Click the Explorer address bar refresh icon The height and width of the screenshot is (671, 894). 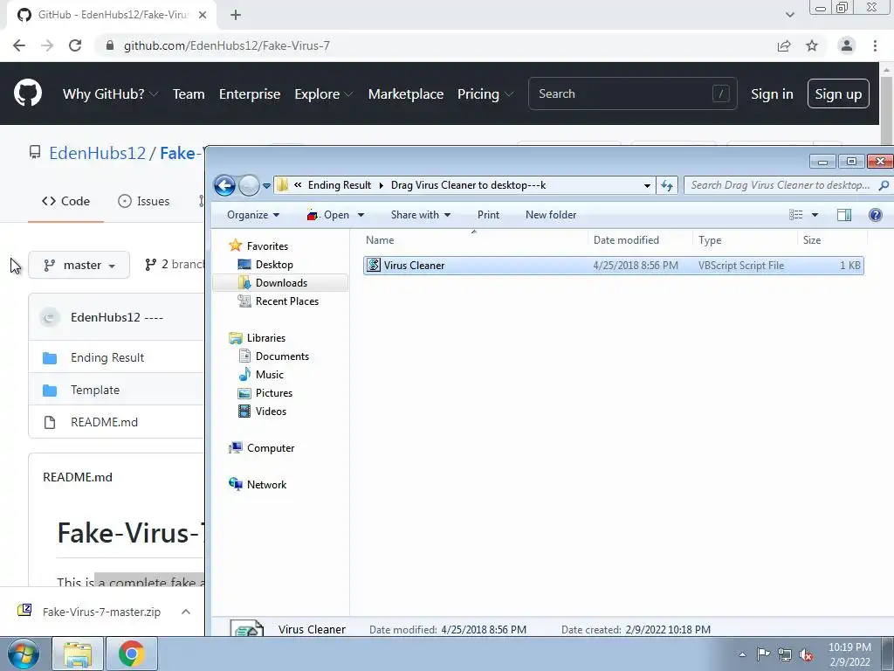[666, 185]
